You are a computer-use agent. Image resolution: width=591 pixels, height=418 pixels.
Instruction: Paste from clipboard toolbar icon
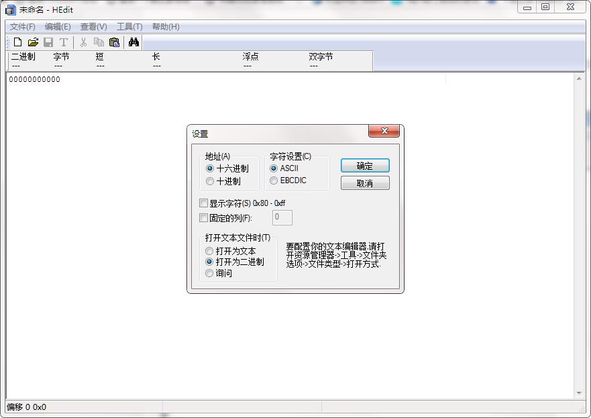tap(114, 42)
